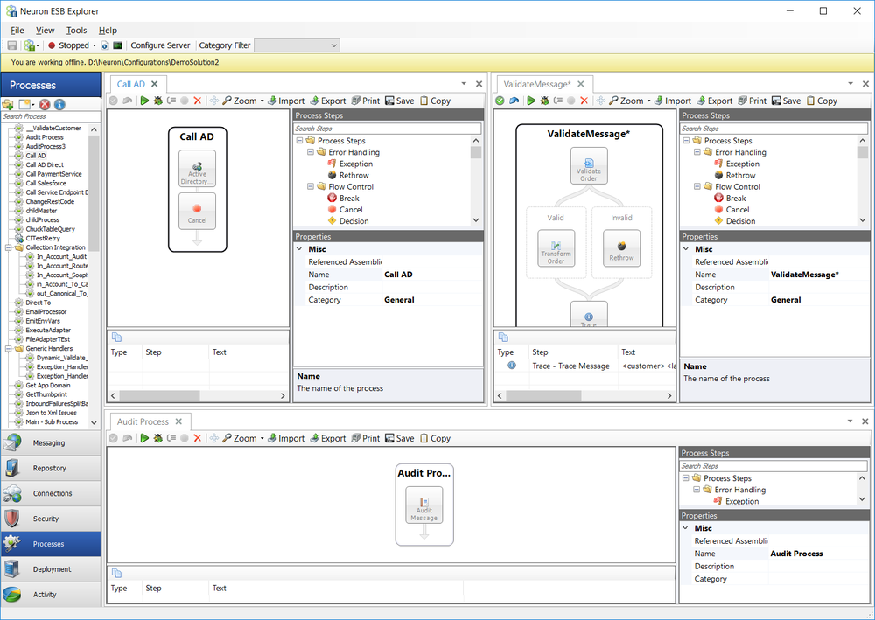This screenshot has width=875, height=620.
Task: Click the Search Steps field in Call AD panel
Action: 388,129
